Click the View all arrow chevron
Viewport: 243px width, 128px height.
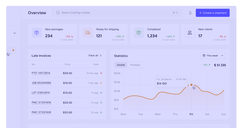(101, 56)
